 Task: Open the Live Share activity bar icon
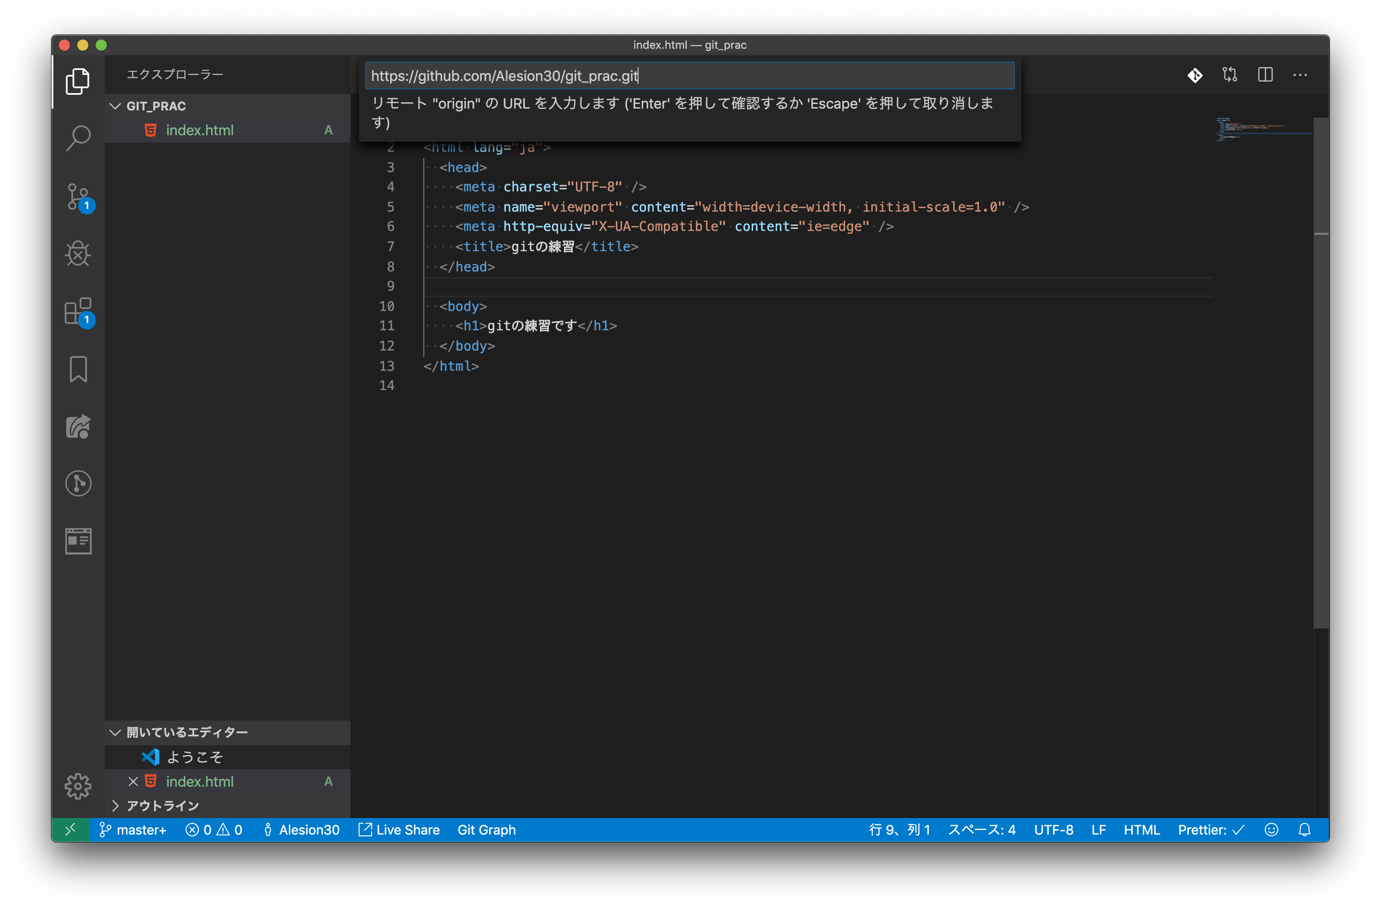pyautogui.click(x=78, y=426)
